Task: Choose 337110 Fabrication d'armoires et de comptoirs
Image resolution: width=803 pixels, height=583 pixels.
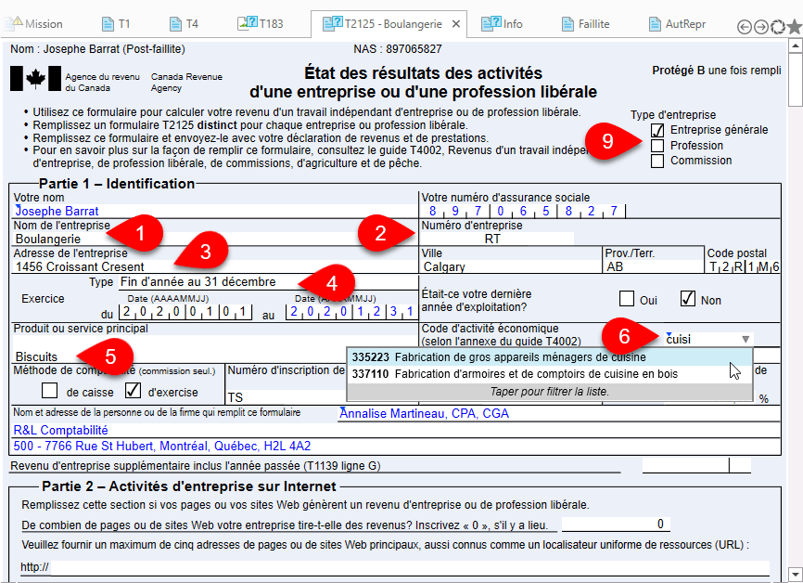Action: [550, 374]
